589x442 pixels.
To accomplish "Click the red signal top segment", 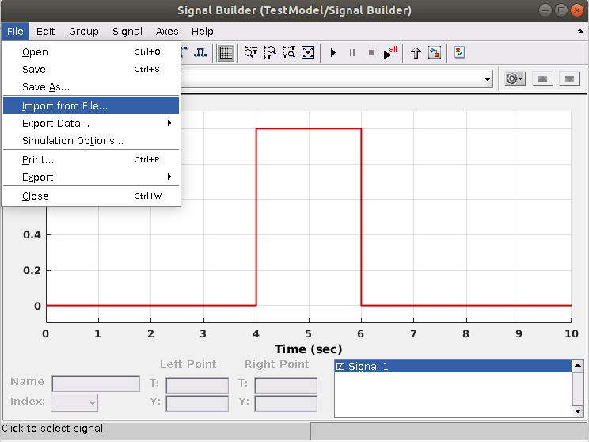I will [309, 128].
